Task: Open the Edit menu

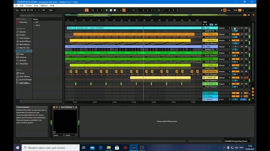Action: pyautogui.click(x=22, y=5)
